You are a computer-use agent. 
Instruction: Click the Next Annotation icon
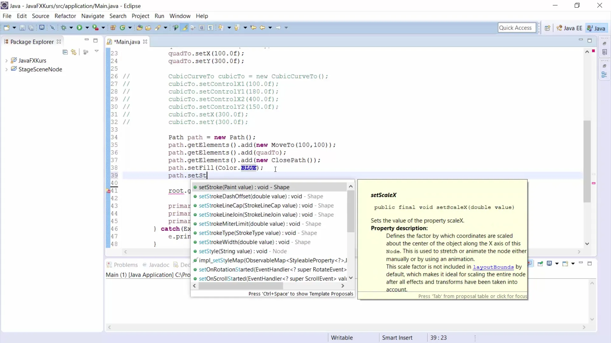point(221,28)
